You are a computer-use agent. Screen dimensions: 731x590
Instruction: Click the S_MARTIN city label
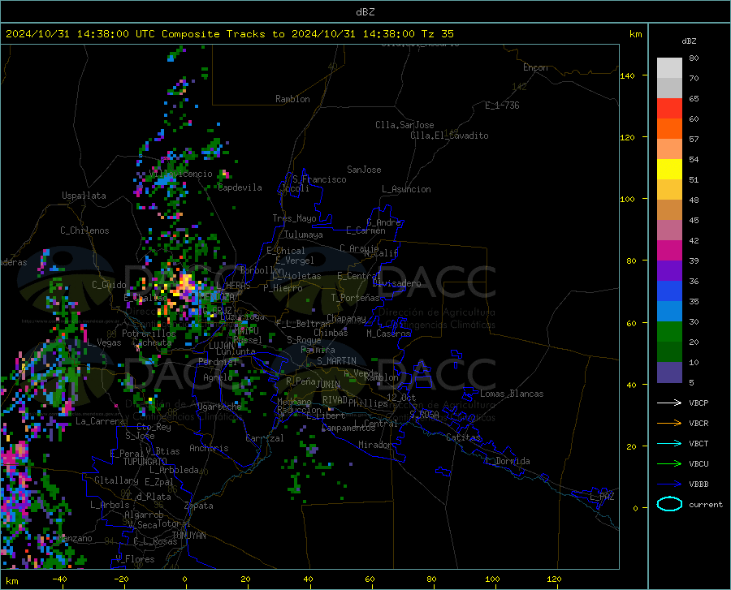336,361
